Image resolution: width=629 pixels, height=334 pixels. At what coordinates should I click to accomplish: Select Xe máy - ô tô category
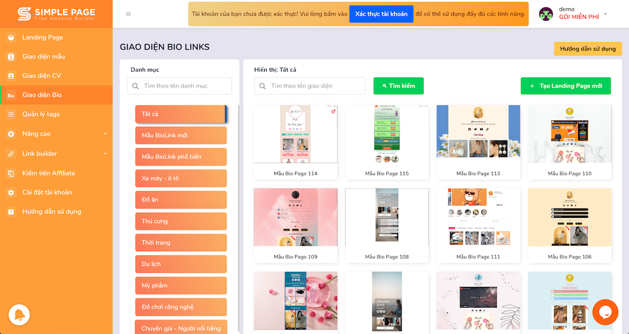[181, 178]
